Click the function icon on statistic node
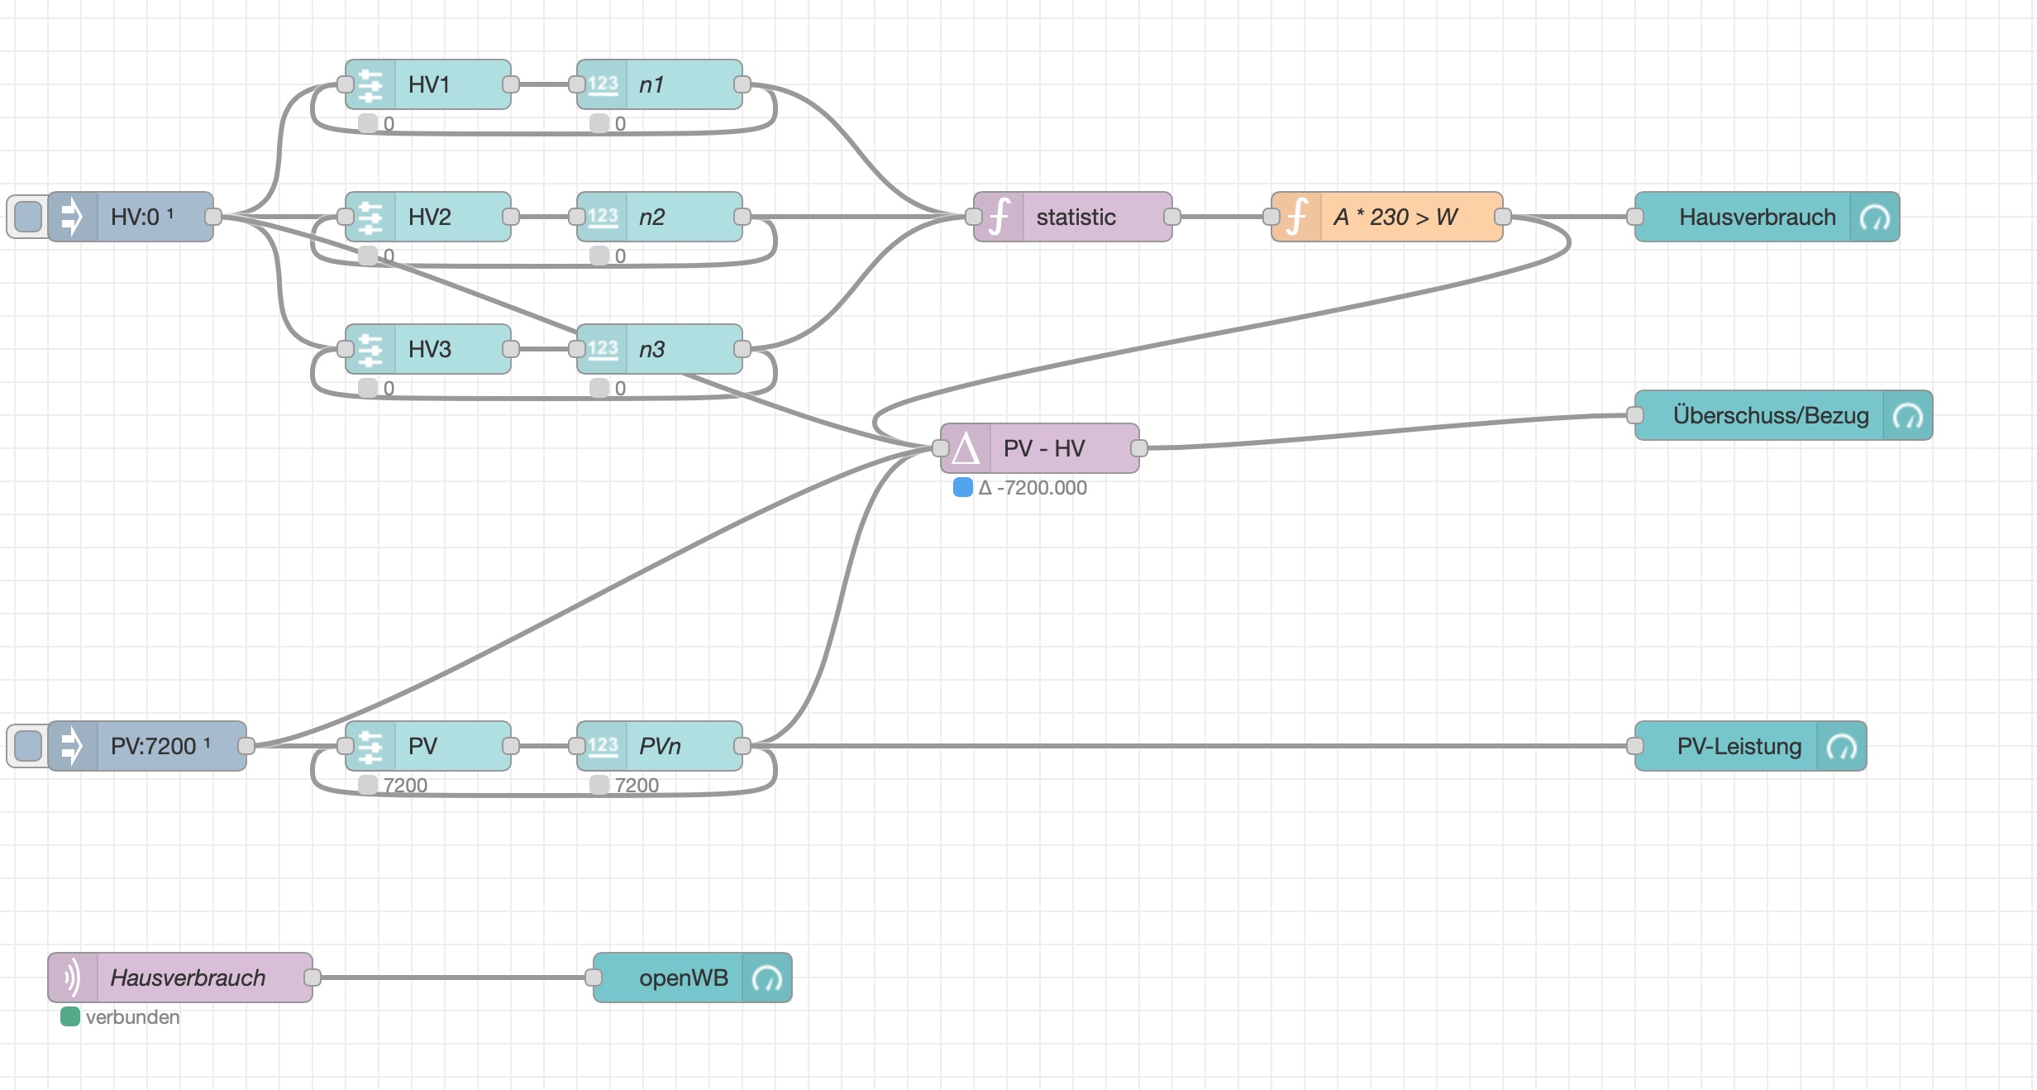The image size is (2037, 1090). pos(999,218)
